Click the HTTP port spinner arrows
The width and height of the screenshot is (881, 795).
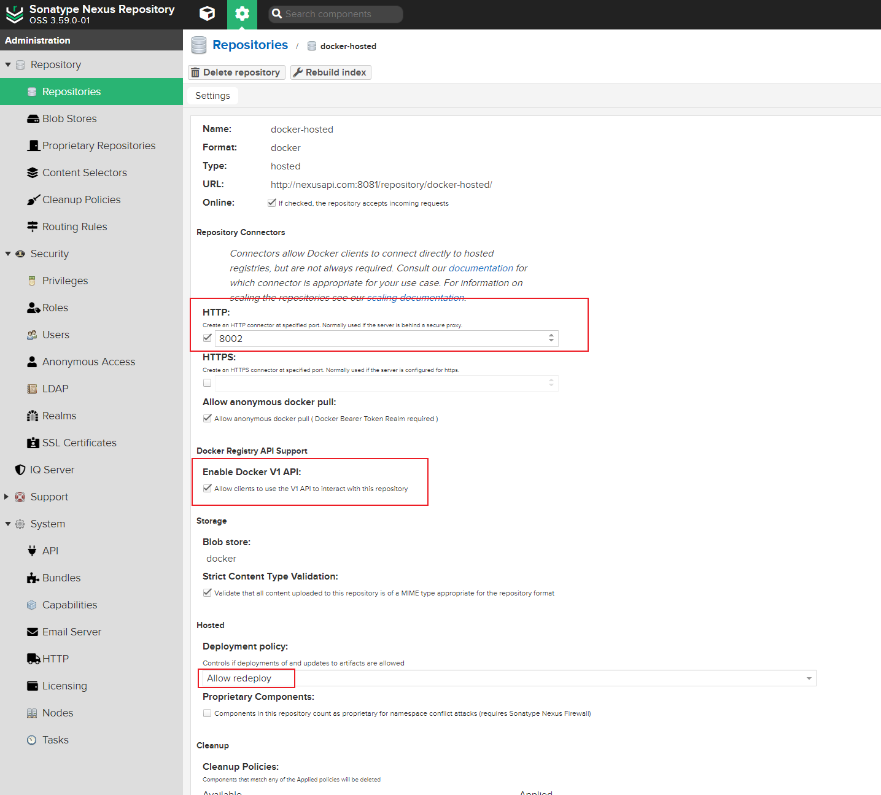point(551,338)
